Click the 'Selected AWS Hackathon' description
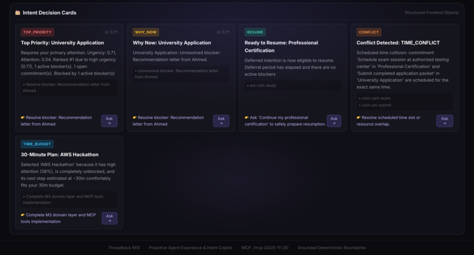Image resolution: width=474 pixels, height=255 pixels. (x=68, y=175)
